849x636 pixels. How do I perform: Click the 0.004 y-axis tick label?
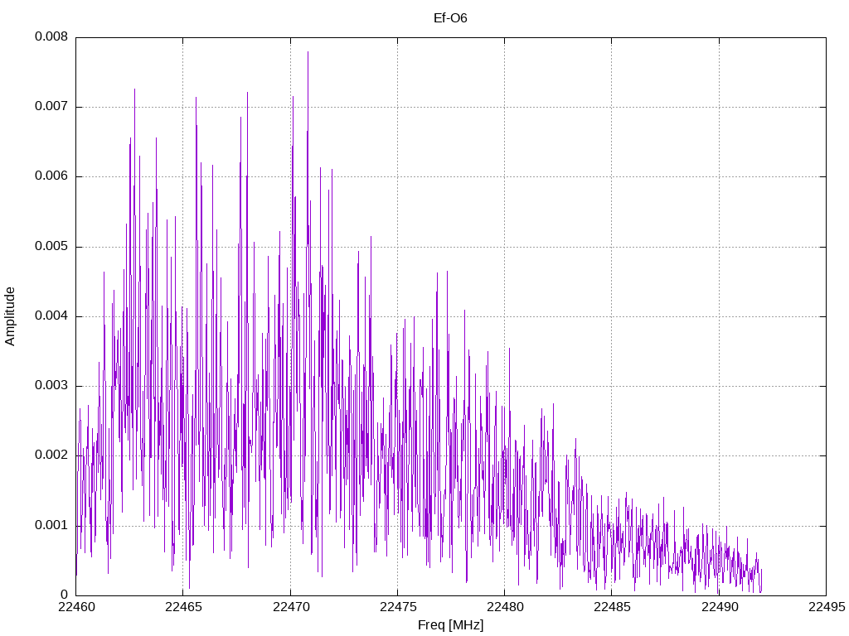(51, 316)
